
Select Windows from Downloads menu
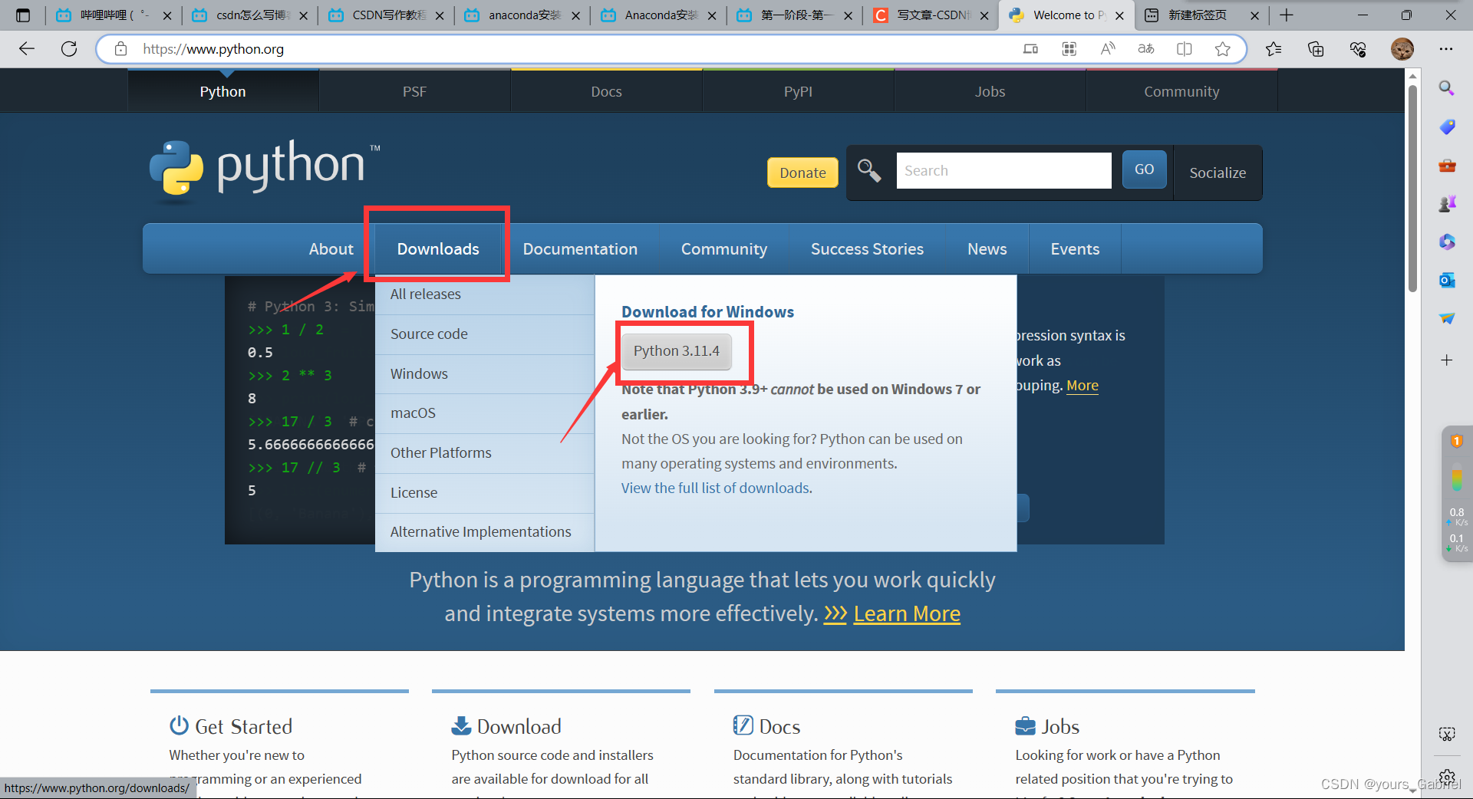485,374
